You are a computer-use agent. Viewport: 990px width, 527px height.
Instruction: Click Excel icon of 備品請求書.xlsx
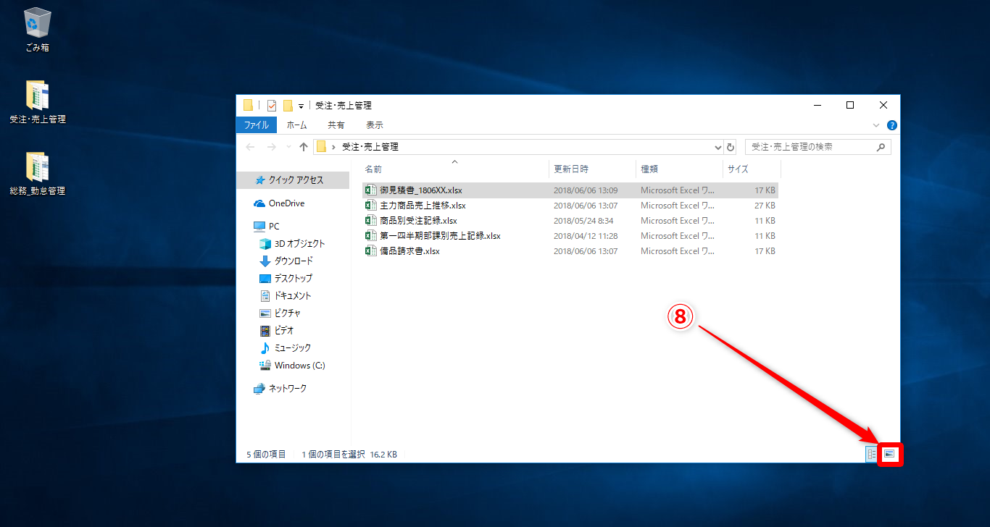tap(370, 251)
